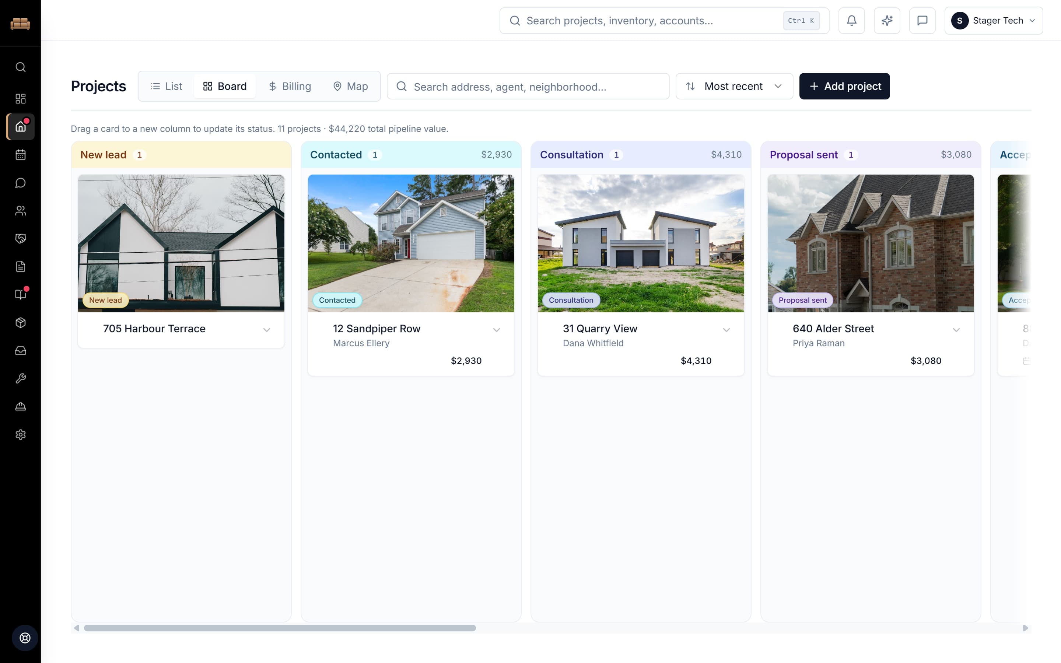
Task: Expand the 705 Harbour Terrace card
Action: (x=267, y=330)
